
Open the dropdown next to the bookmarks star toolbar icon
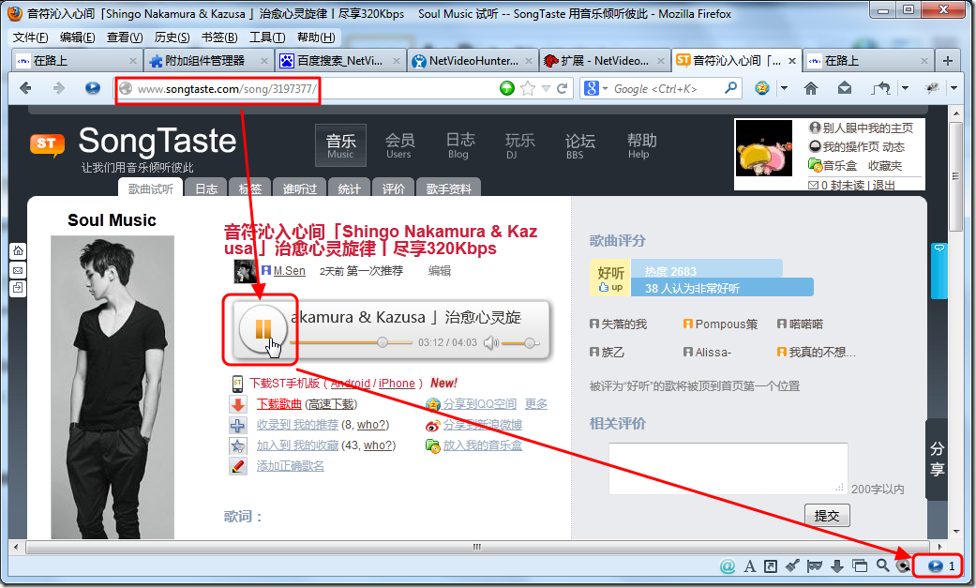(785, 88)
